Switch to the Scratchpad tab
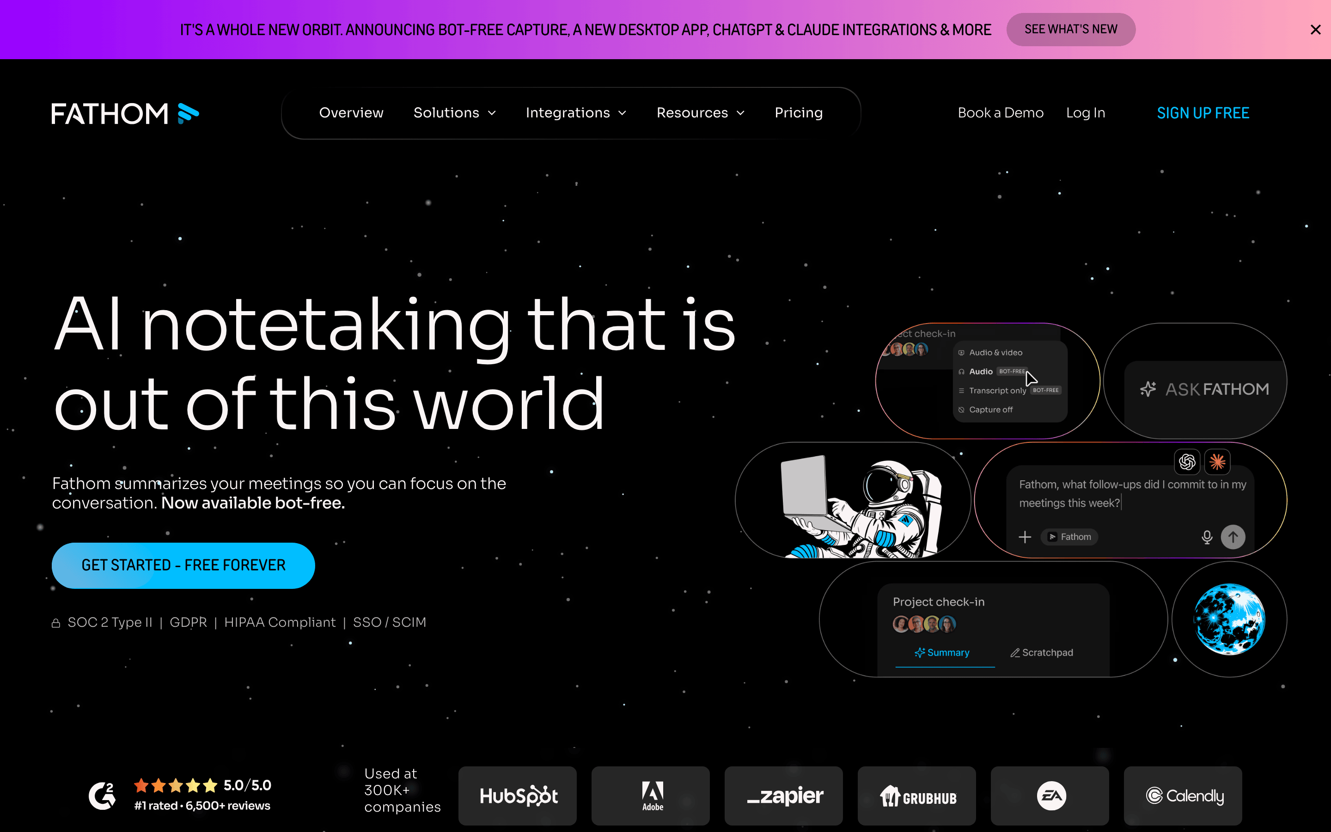The width and height of the screenshot is (1331, 832). click(1042, 653)
